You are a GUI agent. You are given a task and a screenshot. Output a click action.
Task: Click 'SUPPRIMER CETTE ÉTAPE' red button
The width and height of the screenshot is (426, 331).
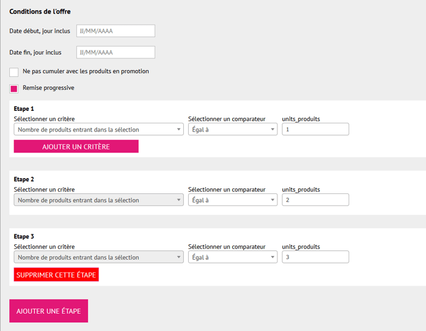pyautogui.click(x=56, y=275)
